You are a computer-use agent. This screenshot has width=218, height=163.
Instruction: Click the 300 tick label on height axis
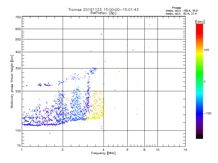point(18,68)
